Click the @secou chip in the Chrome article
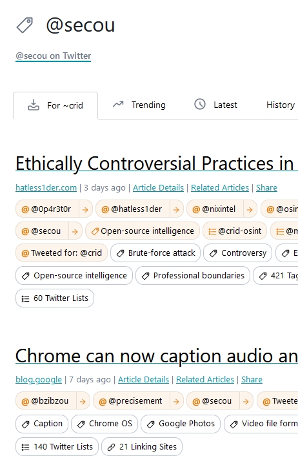Viewport: 298px width, 456px height. [214, 401]
